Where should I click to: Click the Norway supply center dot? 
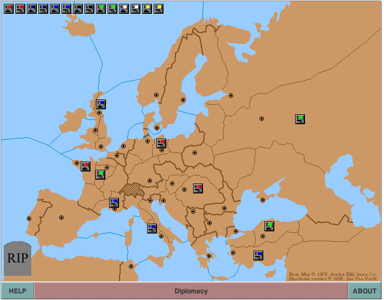click(156, 95)
